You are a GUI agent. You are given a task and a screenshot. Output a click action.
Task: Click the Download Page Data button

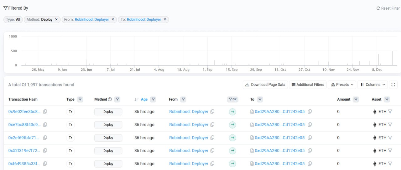[x=265, y=85]
